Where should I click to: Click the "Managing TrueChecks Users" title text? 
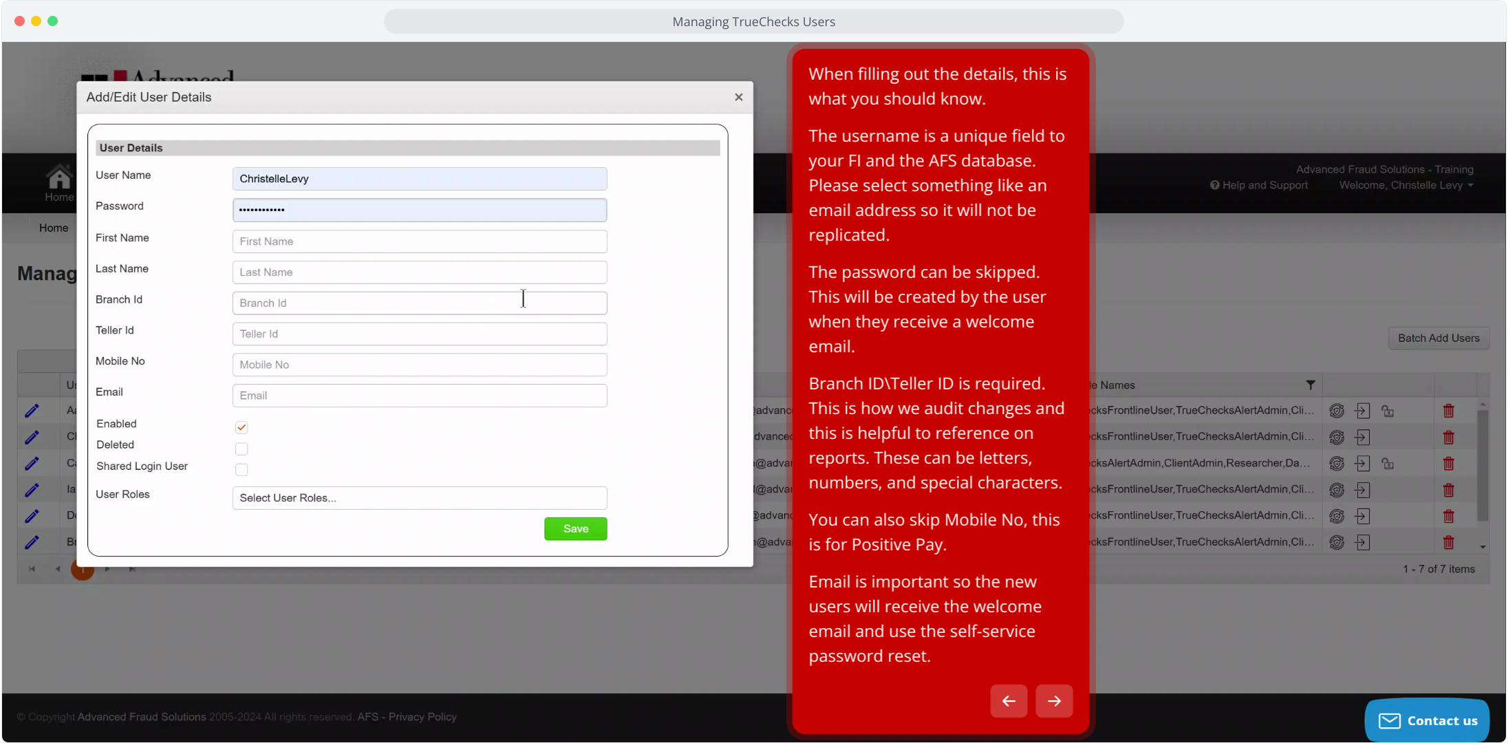tap(754, 21)
